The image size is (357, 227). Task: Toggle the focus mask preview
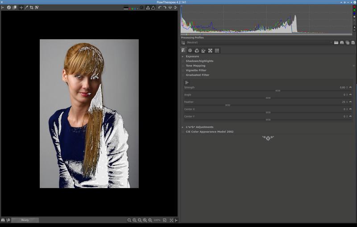141,8
